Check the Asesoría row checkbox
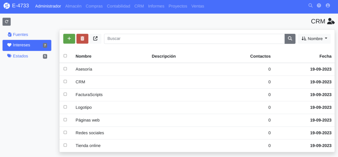This screenshot has width=338, height=157. [x=65, y=69]
